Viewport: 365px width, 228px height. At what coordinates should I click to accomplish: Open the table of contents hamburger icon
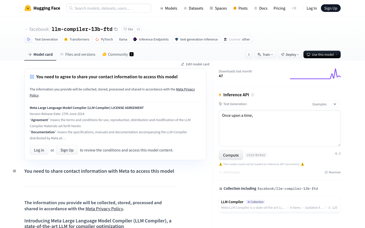coord(14,171)
